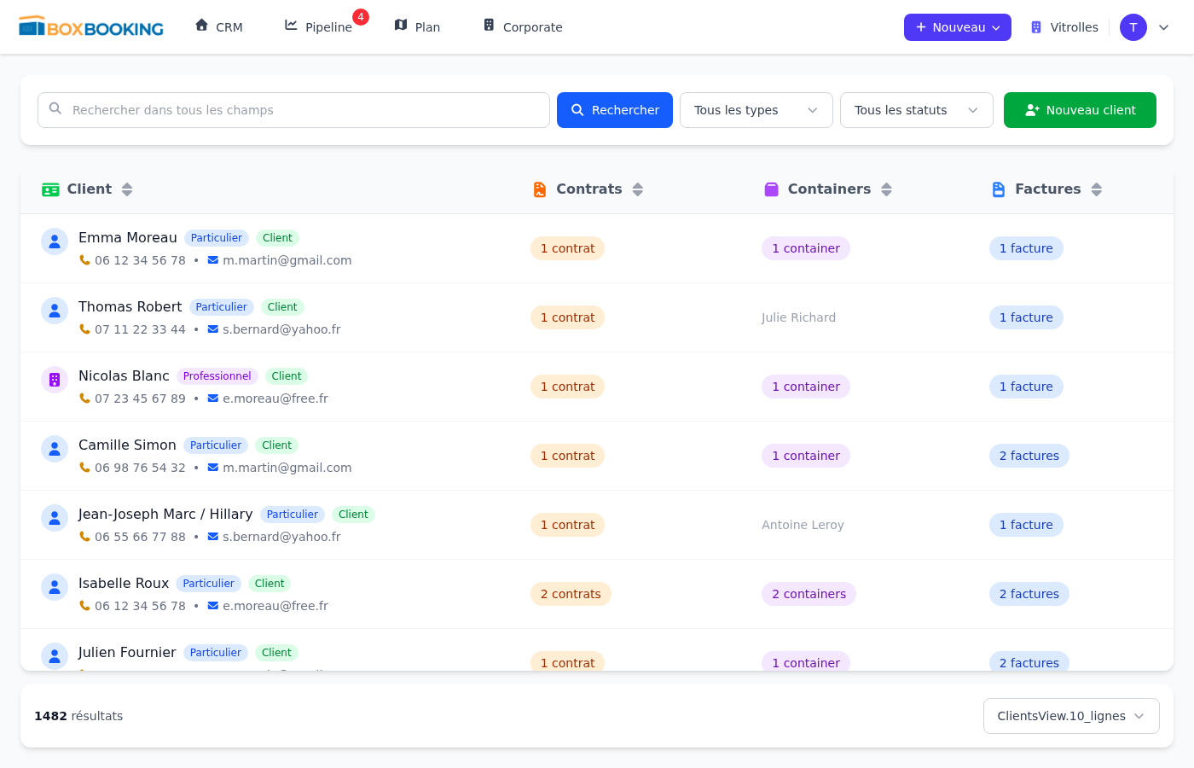
Task: Click the user avatar 'T' icon
Action: point(1133,27)
